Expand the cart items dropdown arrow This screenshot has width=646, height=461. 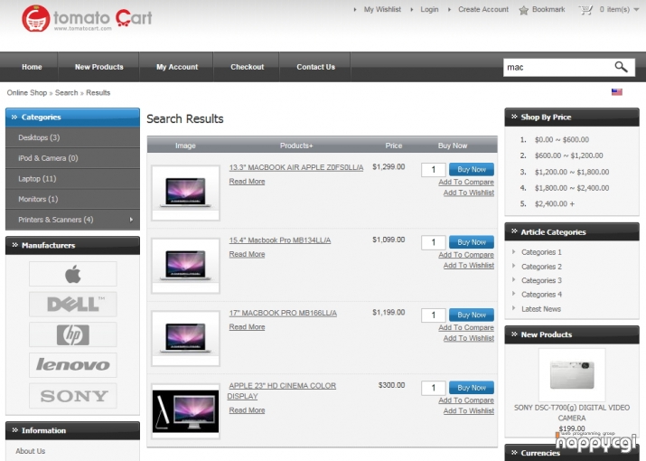[x=636, y=10]
